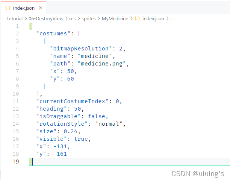230x181 pixels.
Task: Click the JSON icon in the breadcrumb
Action: 137,19
